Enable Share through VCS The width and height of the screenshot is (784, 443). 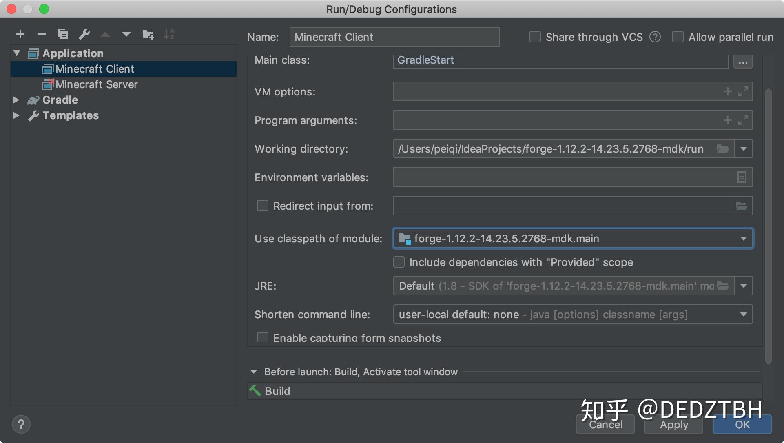tap(535, 37)
